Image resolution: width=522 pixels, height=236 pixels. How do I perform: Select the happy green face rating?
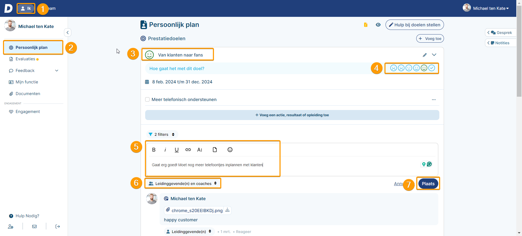click(x=424, y=68)
